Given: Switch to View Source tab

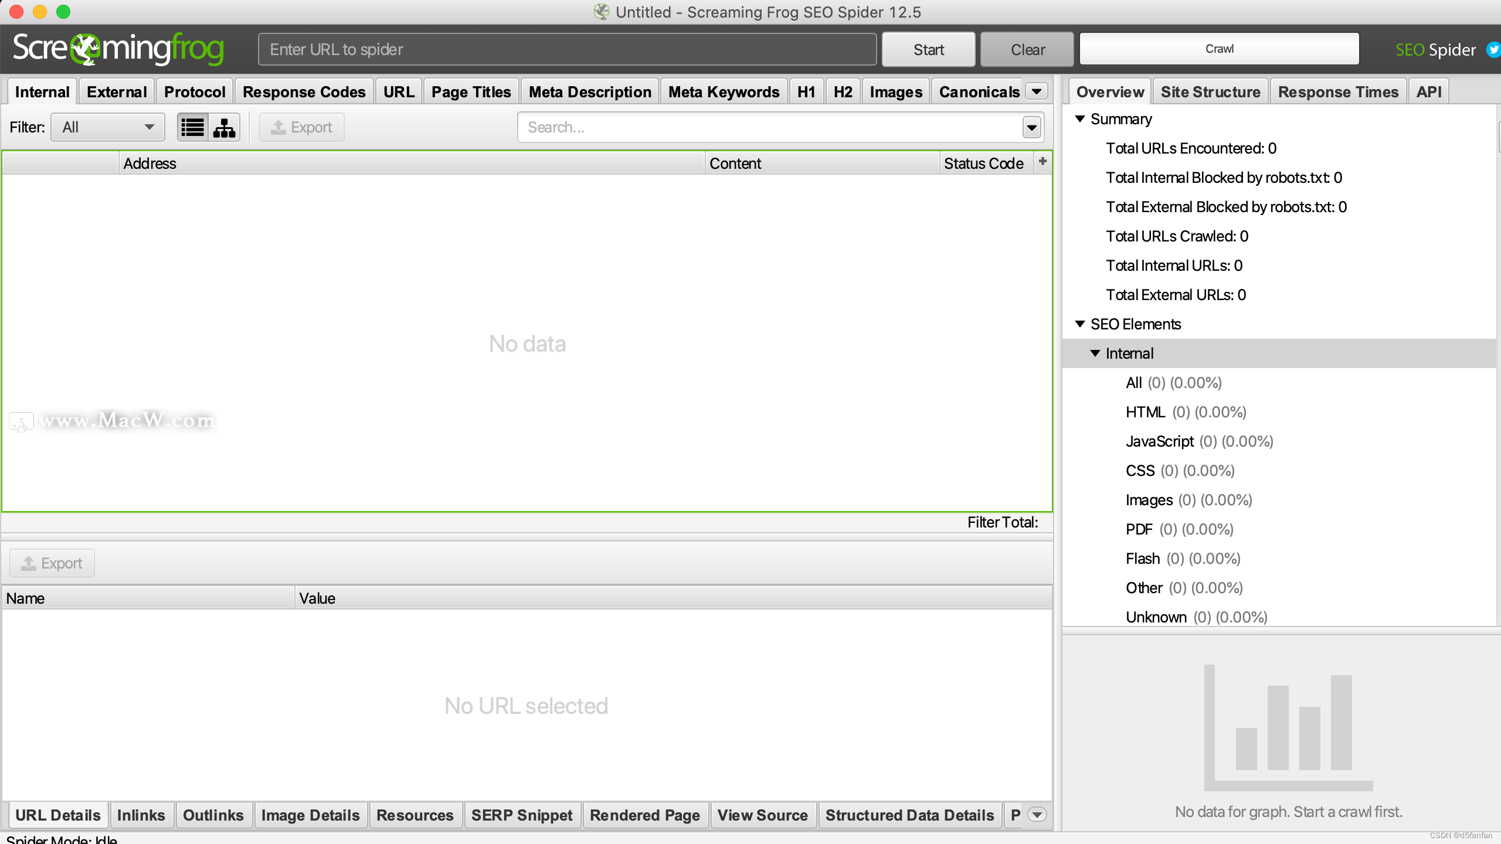Looking at the screenshot, I should (763, 815).
